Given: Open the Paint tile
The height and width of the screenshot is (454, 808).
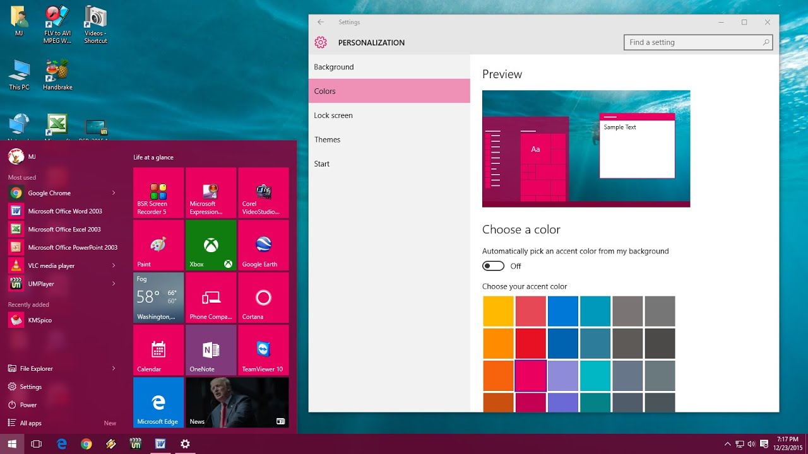Looking at the screenshot, I should (158, 245).
